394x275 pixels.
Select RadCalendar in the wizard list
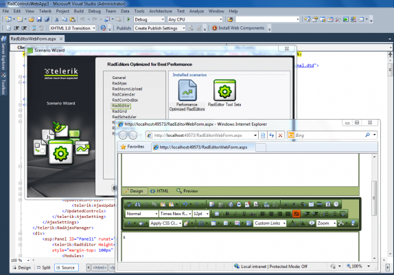point(124,94)
